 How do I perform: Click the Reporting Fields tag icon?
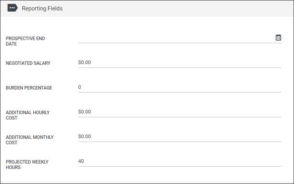pos(13,8)
